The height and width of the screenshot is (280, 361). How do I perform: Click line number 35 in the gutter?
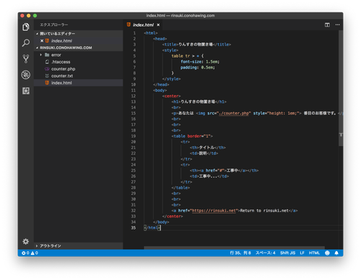tap(134, 228)
